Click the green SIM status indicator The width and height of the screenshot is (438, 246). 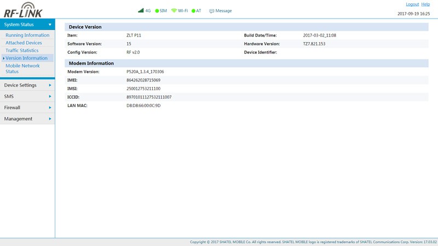[x=157, y=11]
